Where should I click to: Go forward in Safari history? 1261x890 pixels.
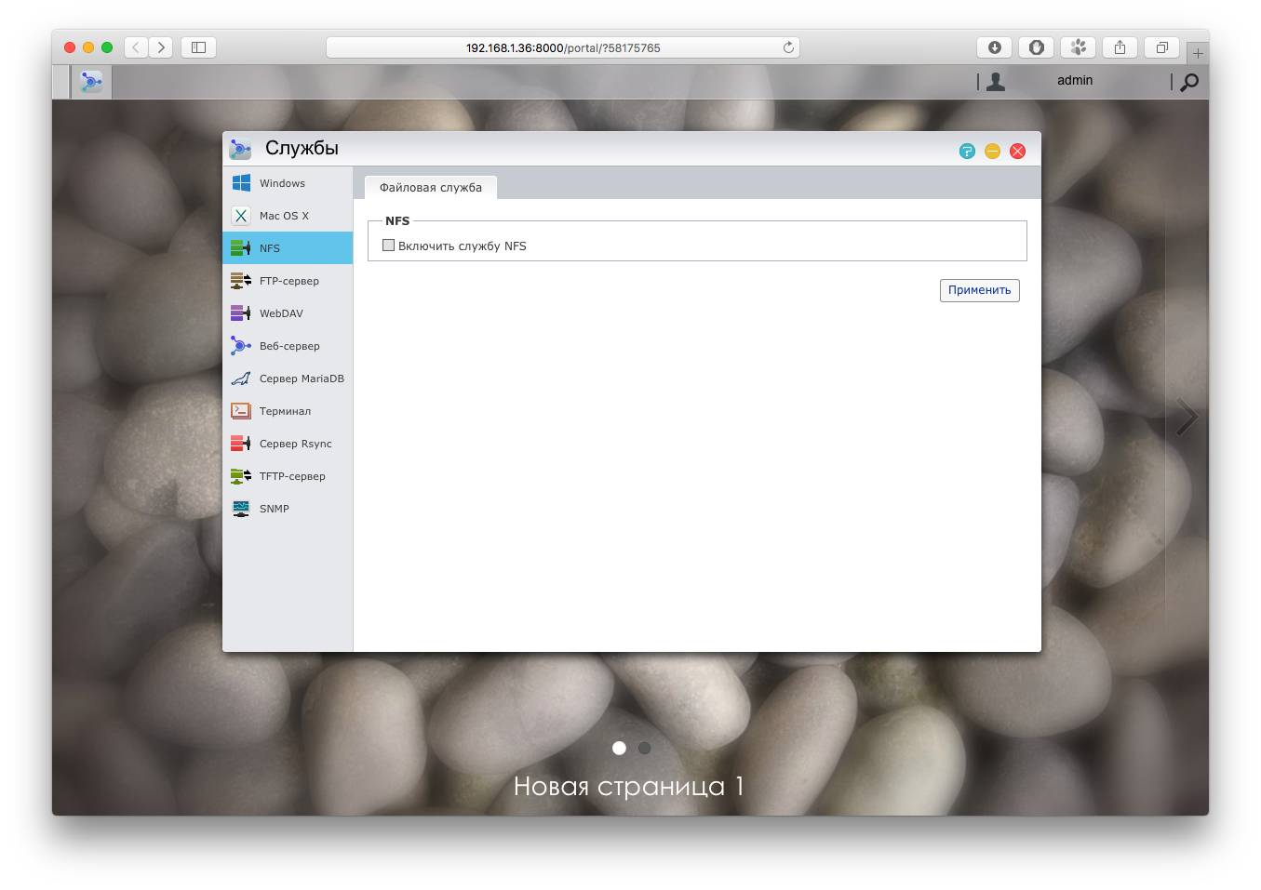(161, 47)
